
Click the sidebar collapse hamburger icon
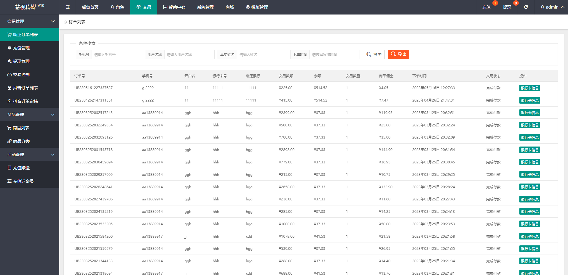click(68, 7)
